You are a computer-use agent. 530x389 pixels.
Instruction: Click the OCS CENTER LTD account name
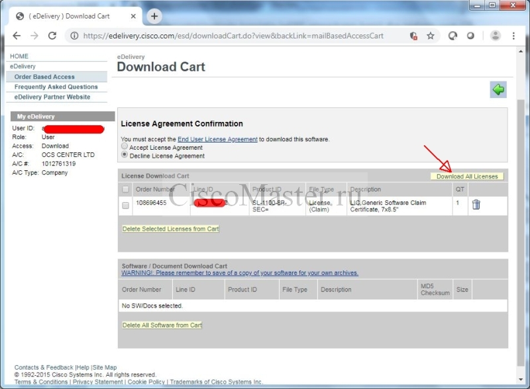click(68, 155)
